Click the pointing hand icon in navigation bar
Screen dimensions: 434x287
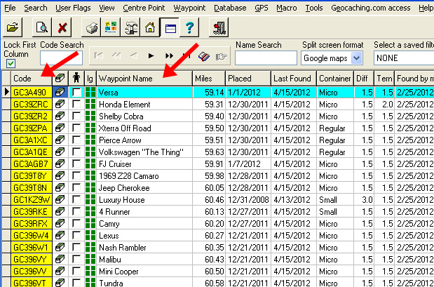pyautogui.click(x=221, y=57)
